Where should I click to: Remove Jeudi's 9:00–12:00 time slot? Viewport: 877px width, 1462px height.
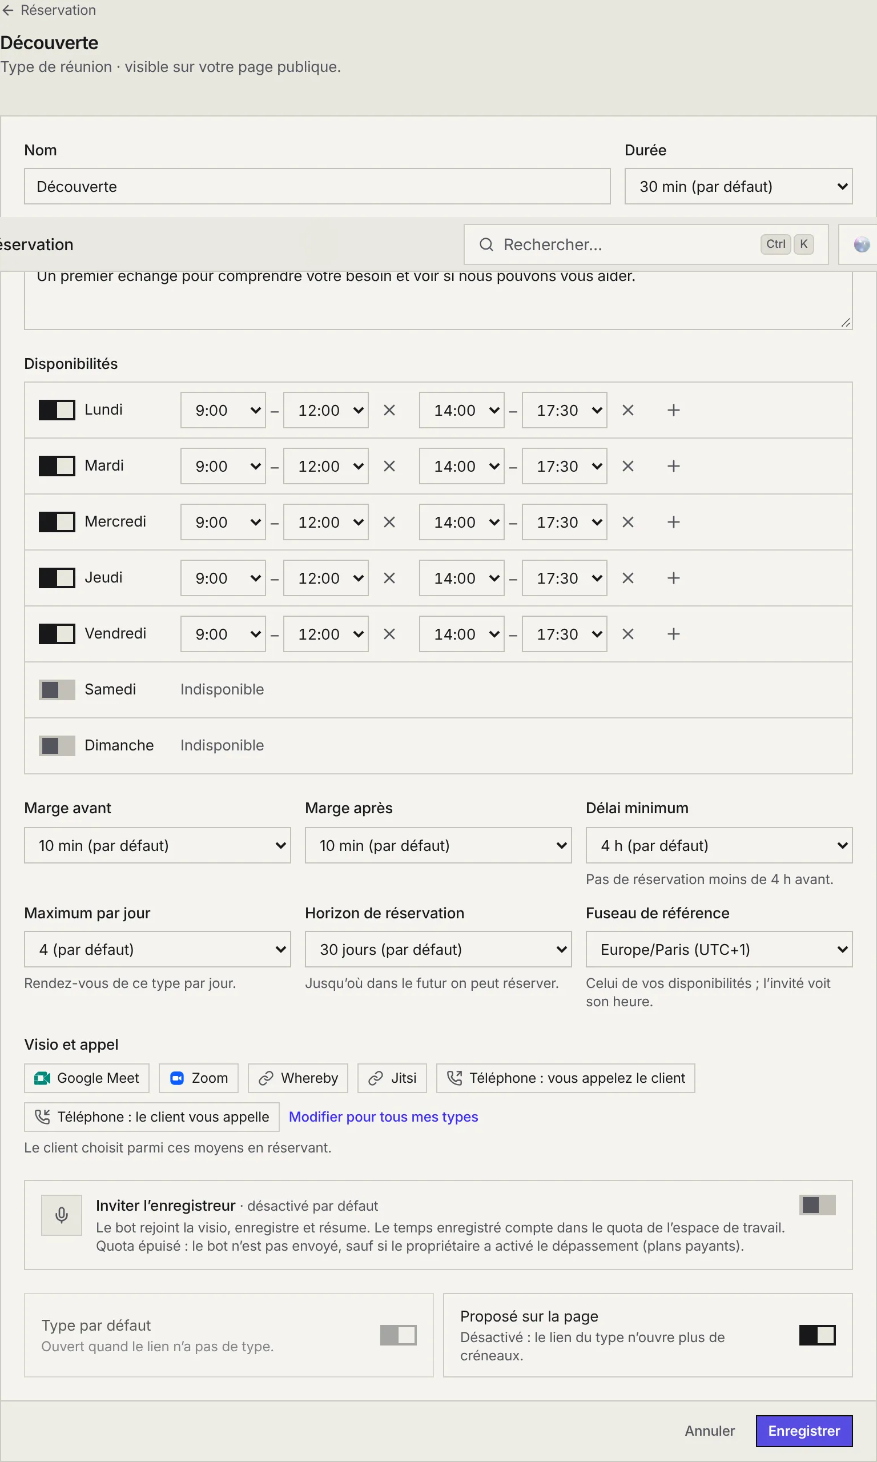(389, 578)
